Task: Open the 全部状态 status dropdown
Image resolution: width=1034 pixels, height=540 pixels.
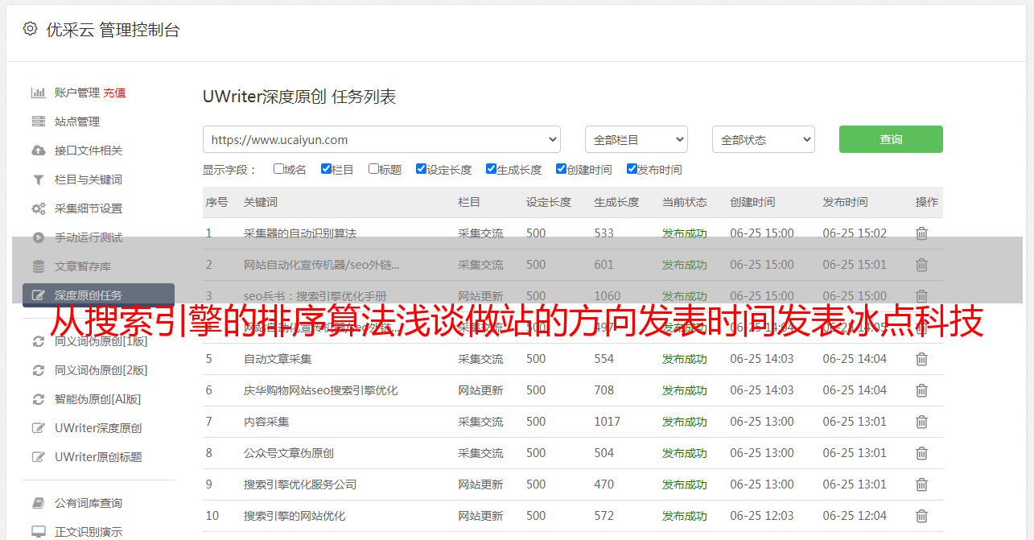Action: click(x=763, y=139)
